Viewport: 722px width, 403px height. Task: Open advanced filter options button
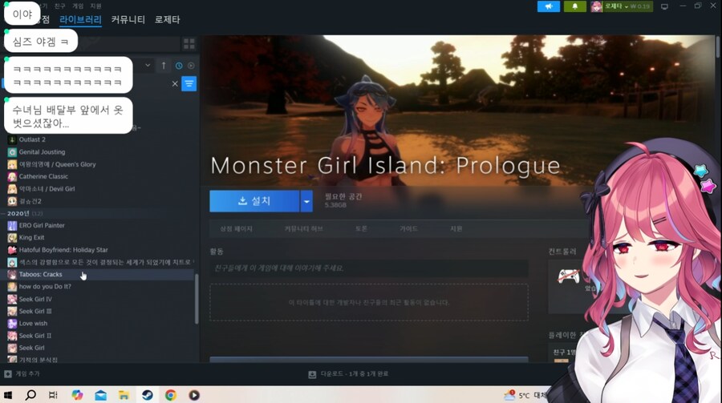(189, 84)
